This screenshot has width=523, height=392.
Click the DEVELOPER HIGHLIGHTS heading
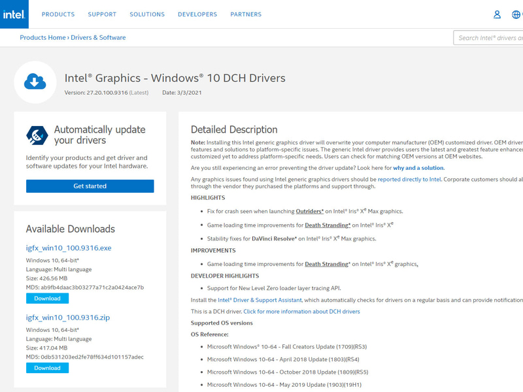pyautogui.click(x=225, y=276)
